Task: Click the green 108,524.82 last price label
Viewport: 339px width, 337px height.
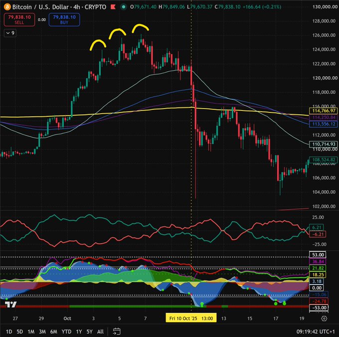Action: pyautogui.click(x=324, y=160)
